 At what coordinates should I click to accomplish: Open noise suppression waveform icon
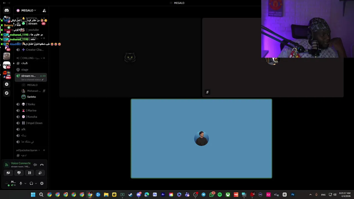pos(35,165)
